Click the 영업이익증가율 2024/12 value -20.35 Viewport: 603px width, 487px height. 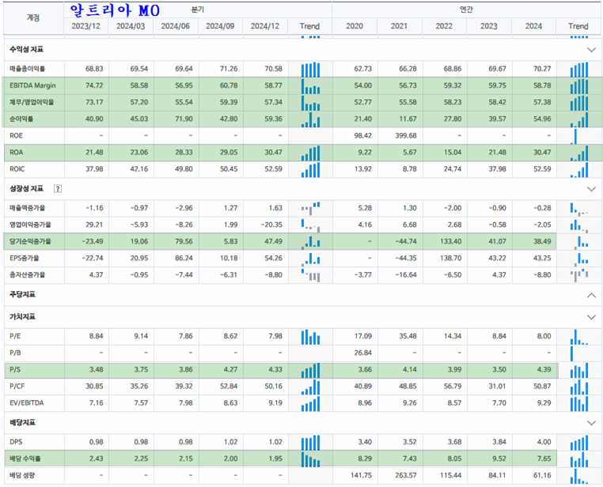point(271,225)
